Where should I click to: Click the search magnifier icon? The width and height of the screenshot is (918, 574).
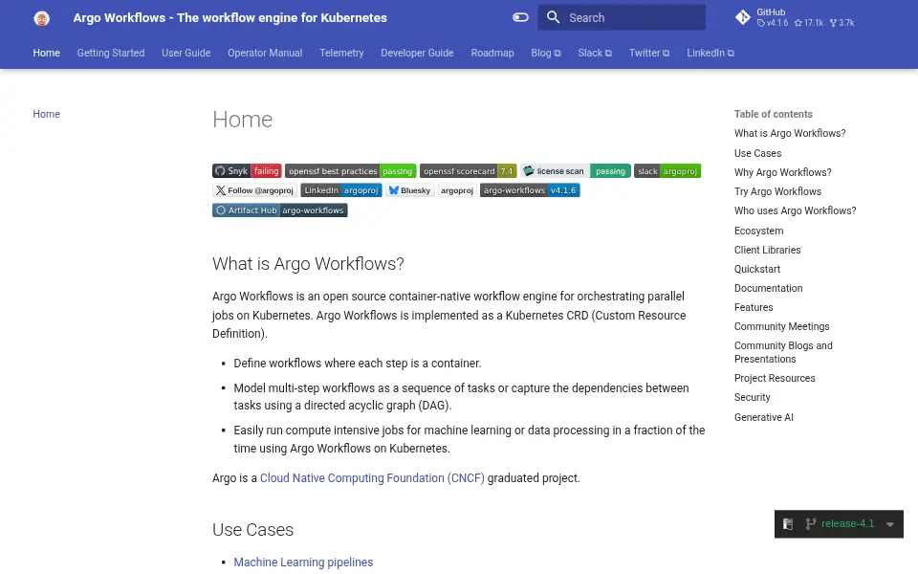tap(554, 17)
